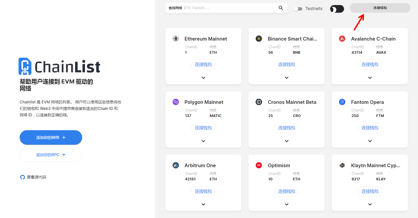Click the AVAX token symbol
The height and width of the screenshot is (218, 418).
(381, 52)
